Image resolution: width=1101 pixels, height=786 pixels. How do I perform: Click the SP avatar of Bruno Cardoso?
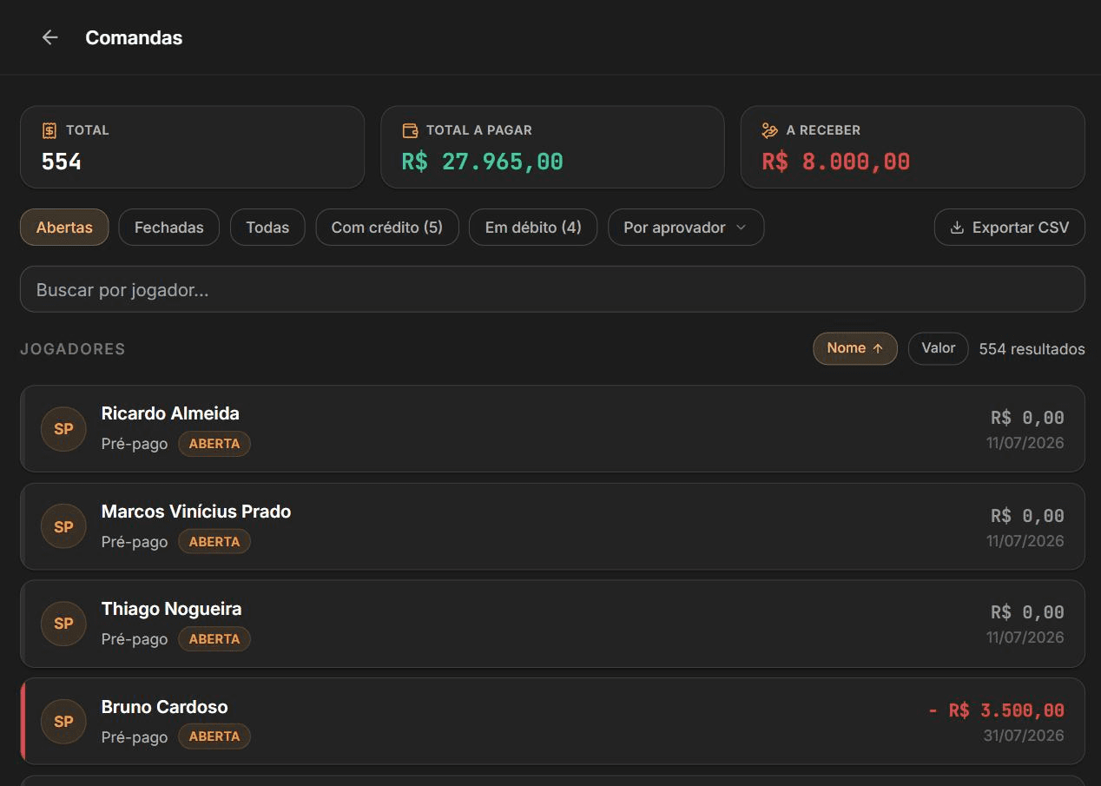63,722
